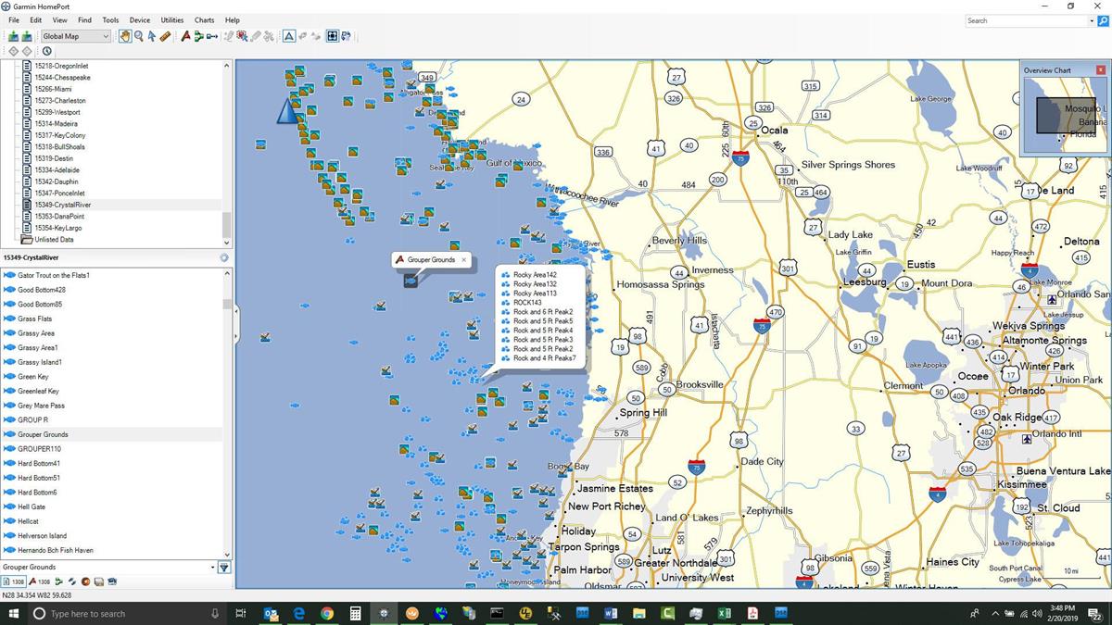
Task: Select the New Waypoint tool
Action: pyautogui.click(x=185, y=36)
